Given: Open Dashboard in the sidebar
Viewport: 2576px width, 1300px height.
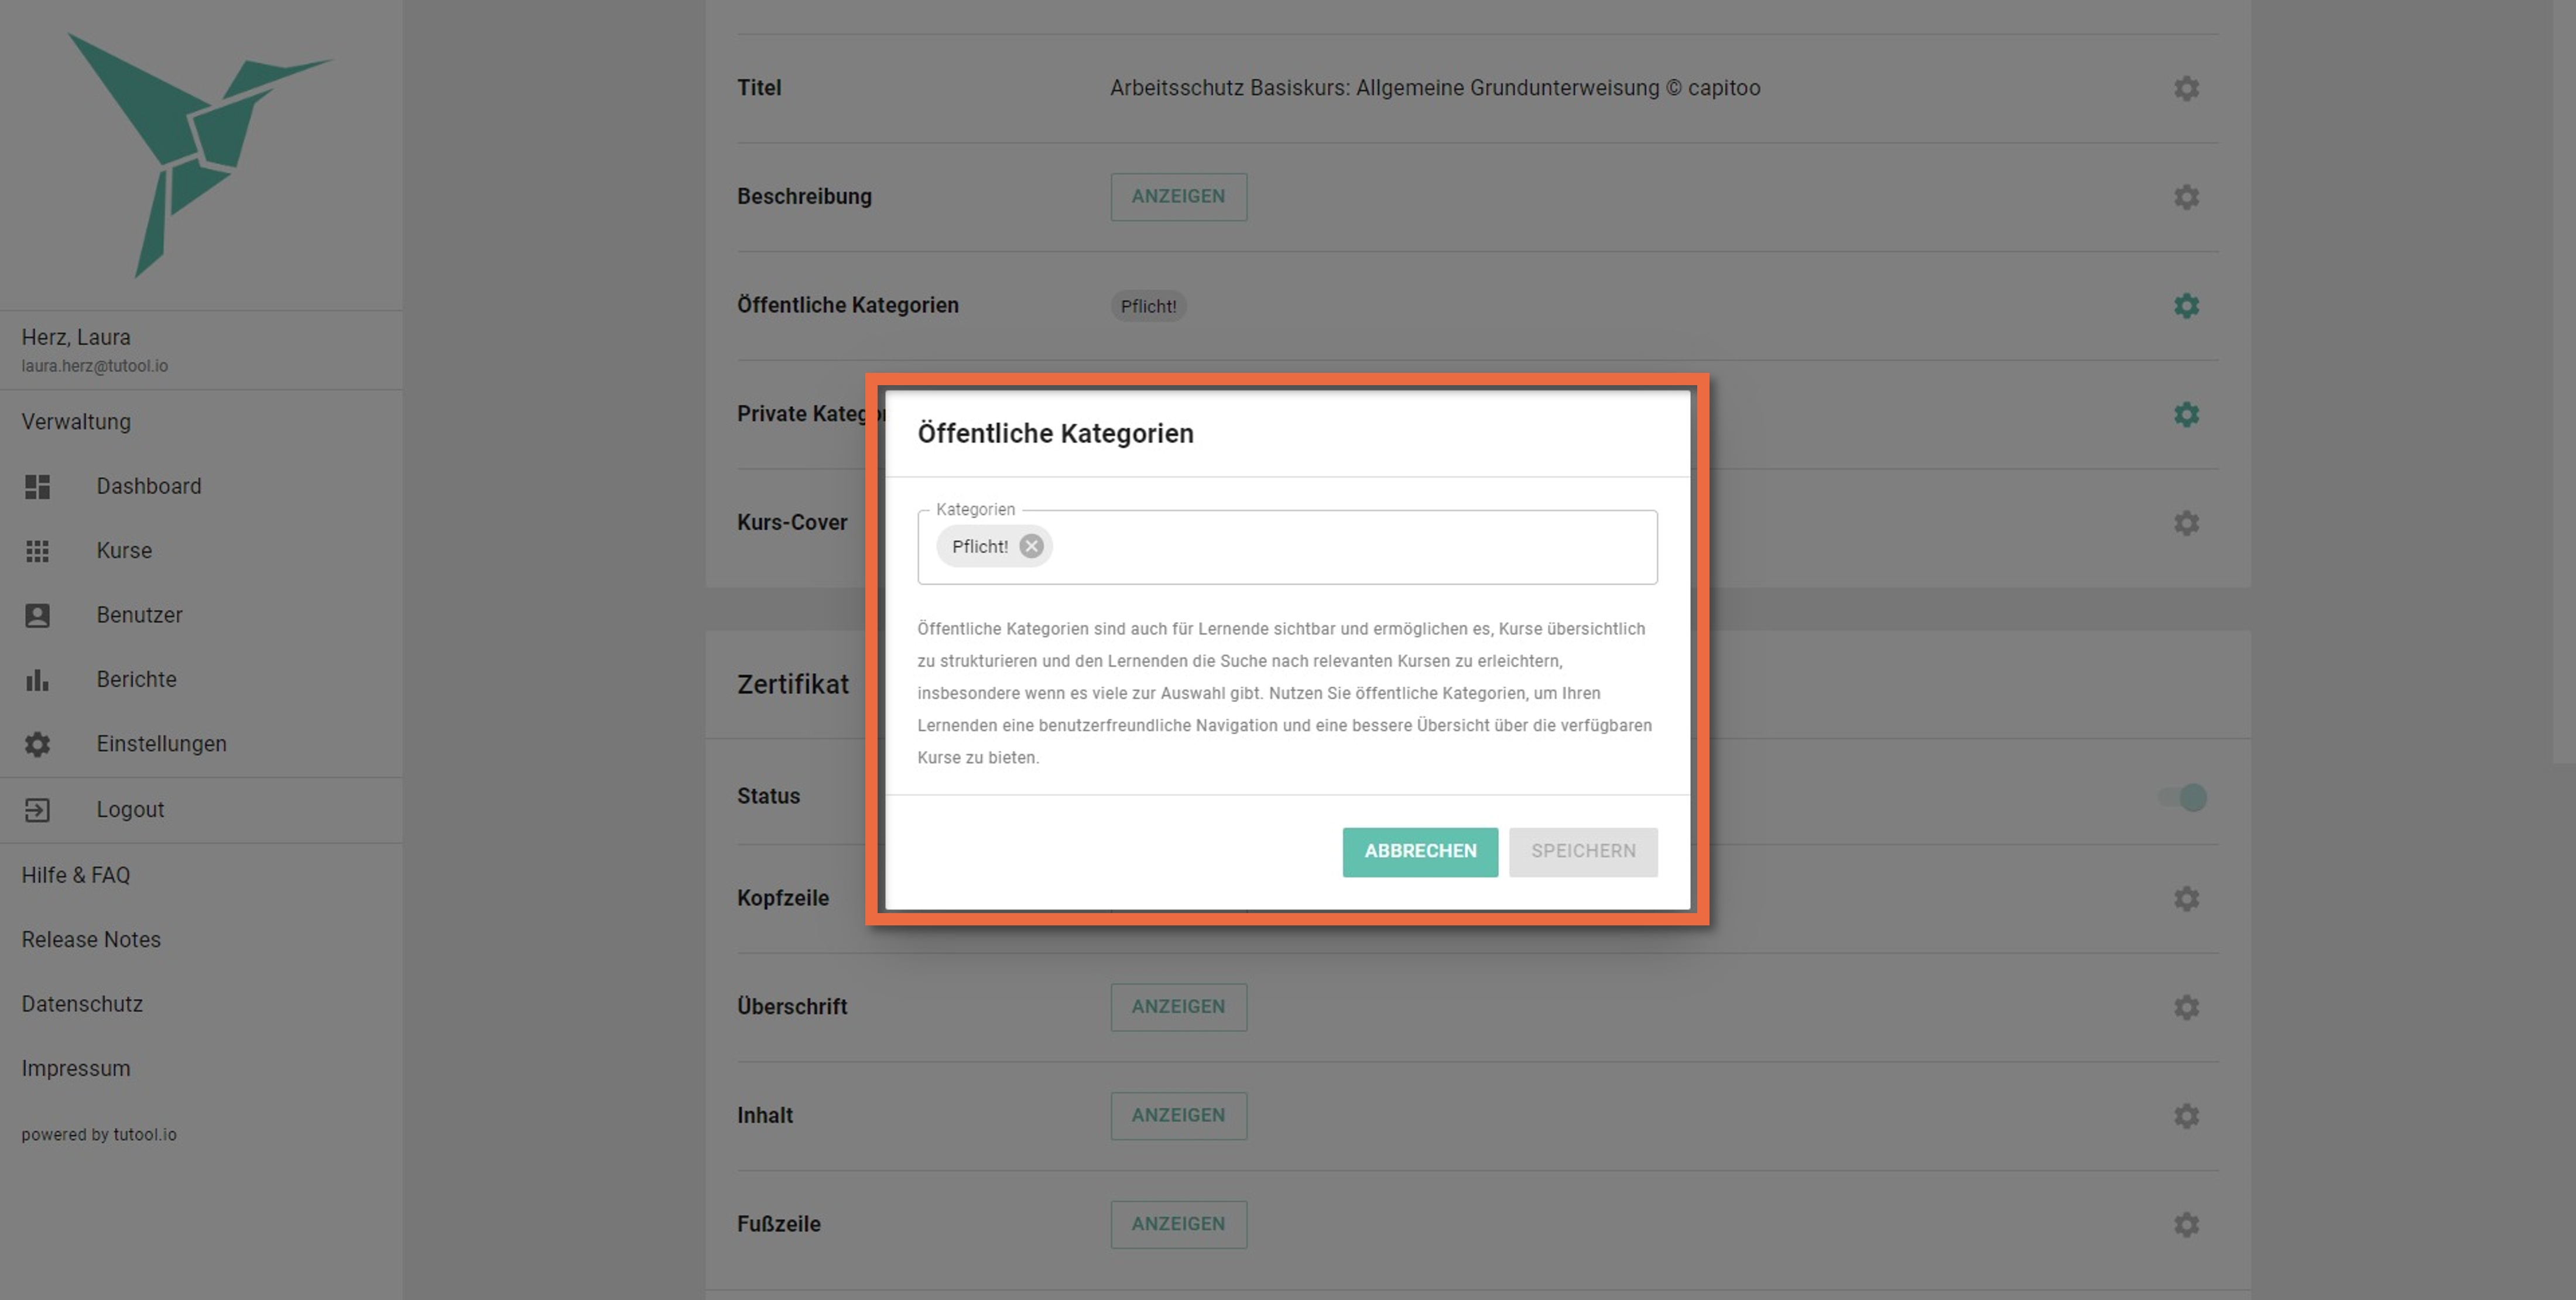Looking at the screenshot, I should coord(148,486).
